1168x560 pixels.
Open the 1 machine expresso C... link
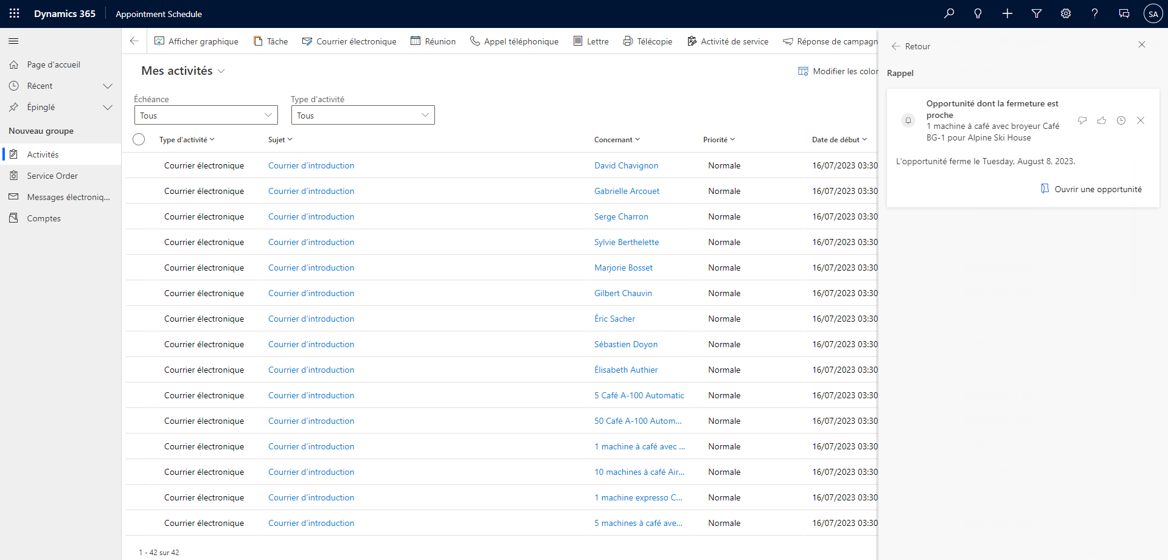pos(638,497)
